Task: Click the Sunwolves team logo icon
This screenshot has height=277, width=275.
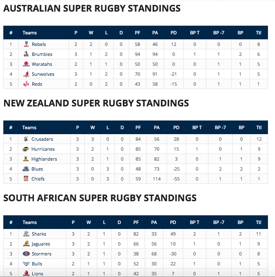Action: coord(26,74)
